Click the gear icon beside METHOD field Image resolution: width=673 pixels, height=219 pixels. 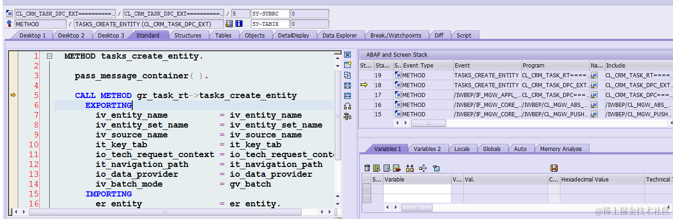click(x=9, y=24)
